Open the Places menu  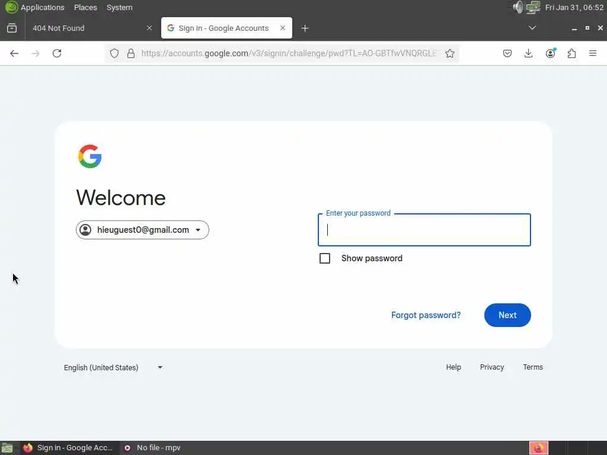[85, 7]
